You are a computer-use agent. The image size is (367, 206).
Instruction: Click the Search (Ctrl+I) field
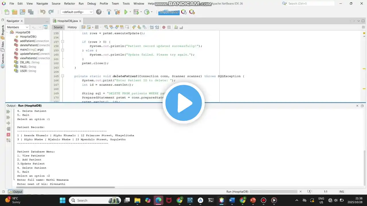click(311, 3)
